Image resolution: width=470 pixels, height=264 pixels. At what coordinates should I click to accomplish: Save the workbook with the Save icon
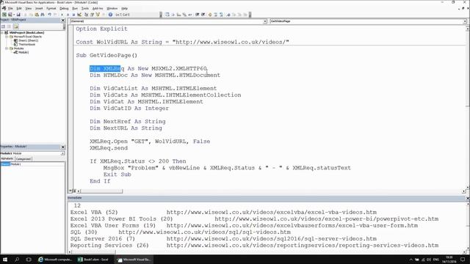(x=18, y=15)
